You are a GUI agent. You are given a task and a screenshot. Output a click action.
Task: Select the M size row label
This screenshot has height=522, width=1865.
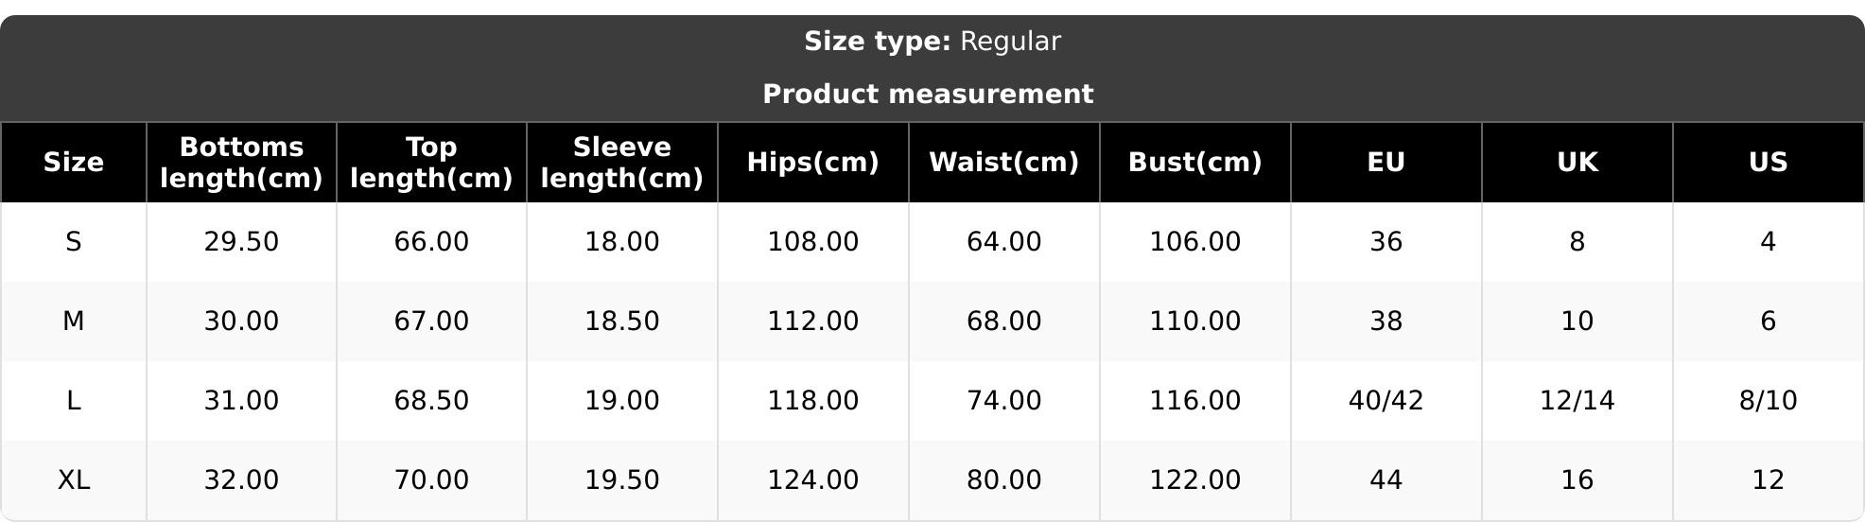[x=74, y=322]
